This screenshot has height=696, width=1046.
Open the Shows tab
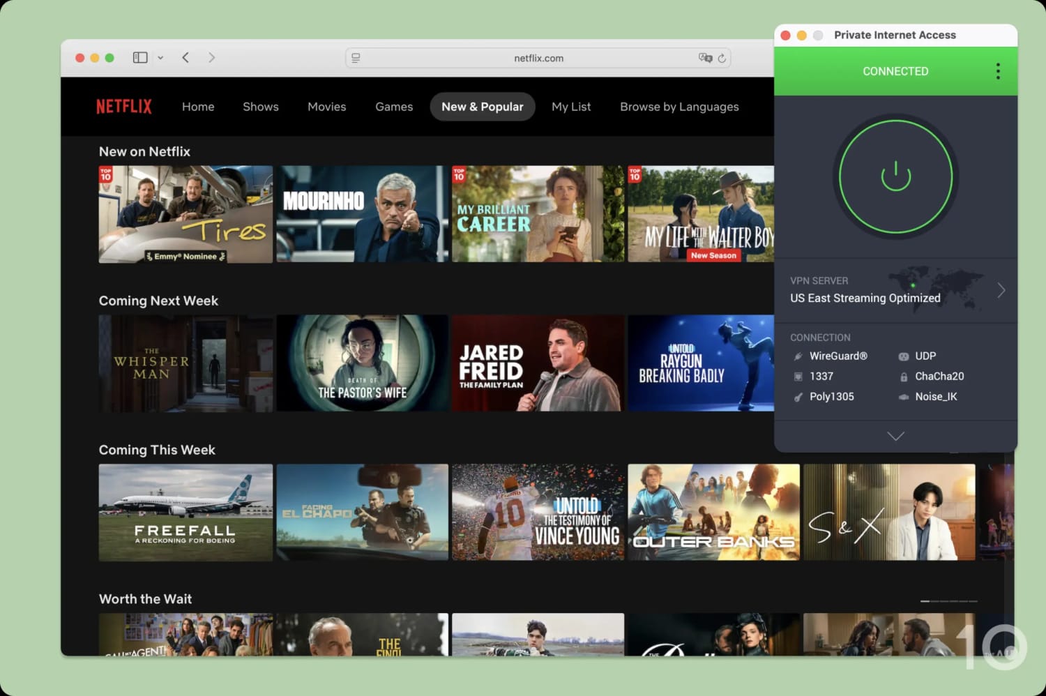click(261, 107)
